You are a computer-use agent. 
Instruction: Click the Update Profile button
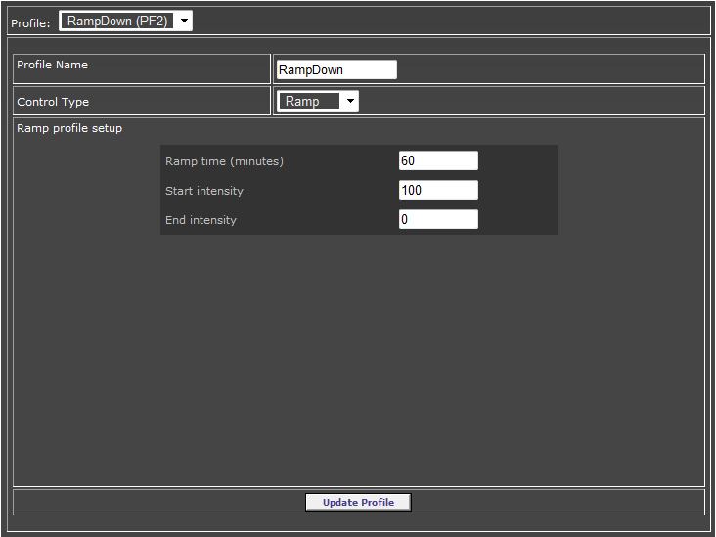(358, 503)
